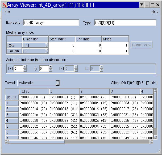Screen dimensions: 162x155
Task: Open the Row dimension [k] dropdown
Action: [x=35, y=45]
